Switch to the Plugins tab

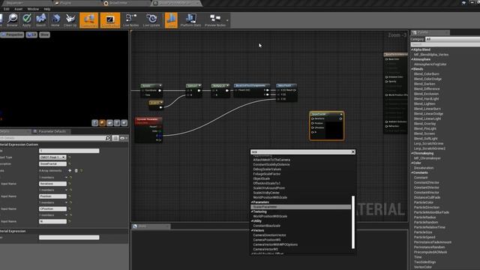click(65, 3)
